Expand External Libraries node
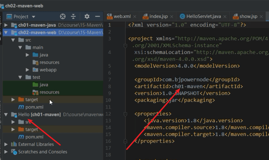 click(x=6, y=144)
